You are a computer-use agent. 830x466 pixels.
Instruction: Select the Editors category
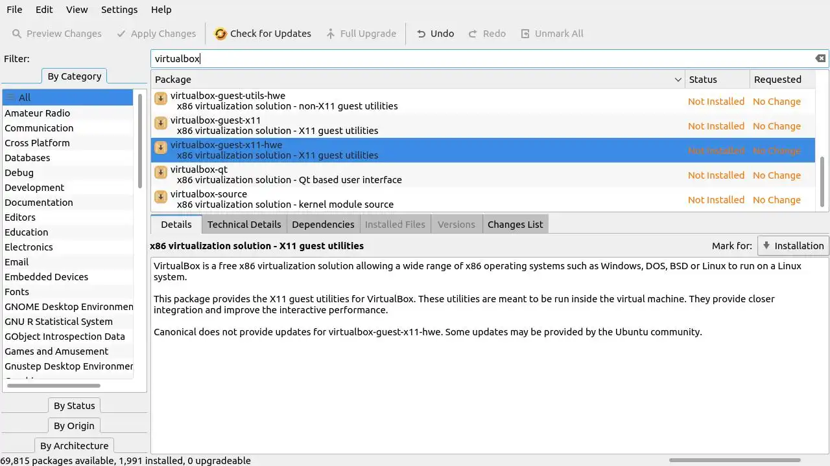coord(67,217)
